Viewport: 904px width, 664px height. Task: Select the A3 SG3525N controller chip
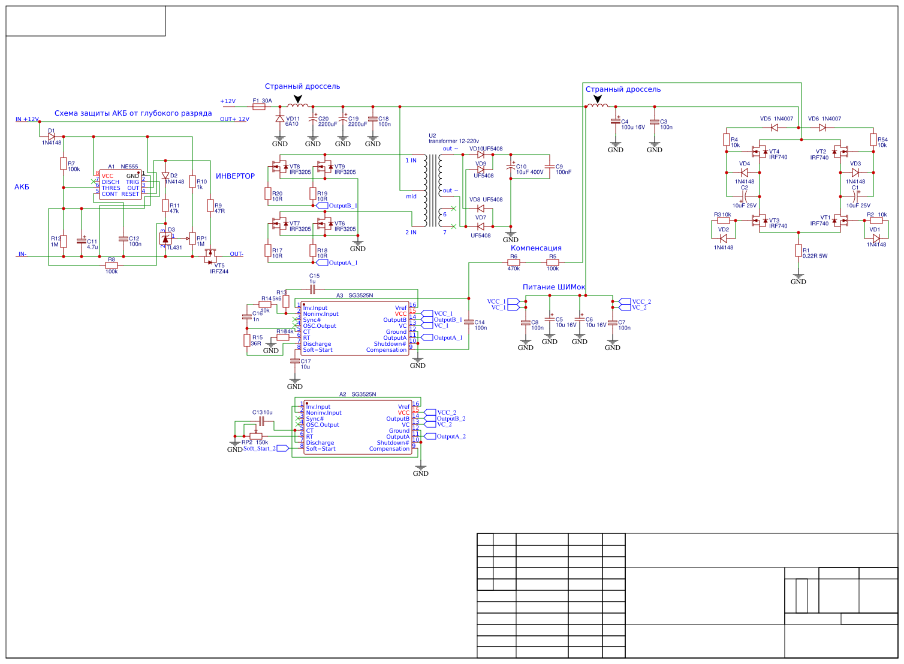tap(356, 329)
